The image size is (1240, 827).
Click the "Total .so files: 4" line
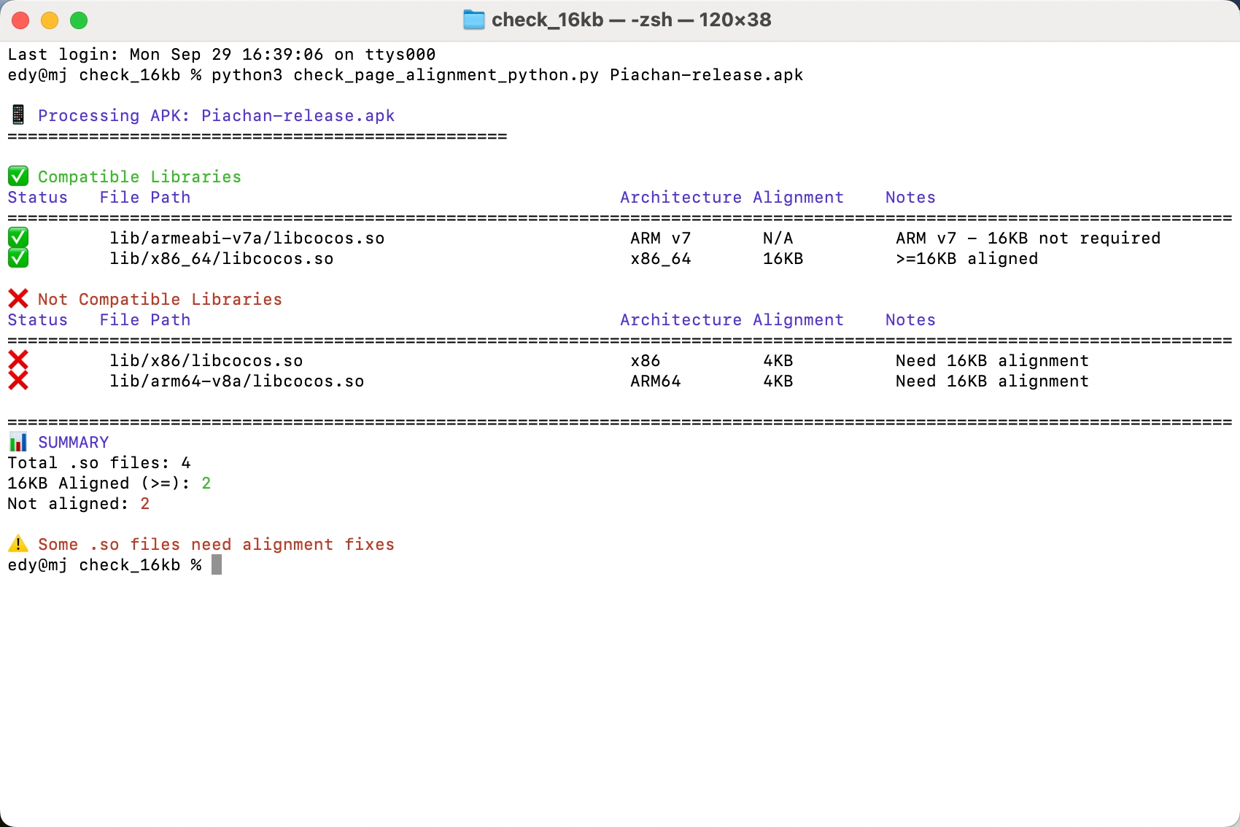click(x=99, y=463)
